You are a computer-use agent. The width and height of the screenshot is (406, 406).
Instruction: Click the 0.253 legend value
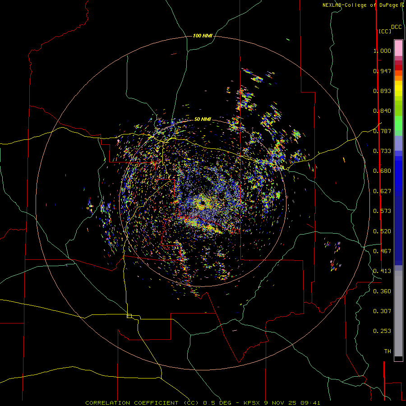coord(382,331)
